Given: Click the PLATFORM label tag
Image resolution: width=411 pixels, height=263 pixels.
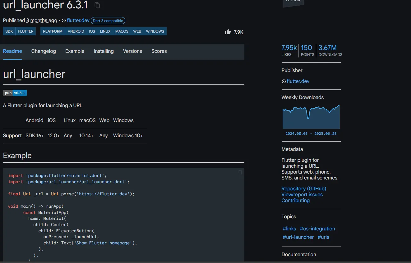Looking at the screenshot, I should (x=53, y=31).
